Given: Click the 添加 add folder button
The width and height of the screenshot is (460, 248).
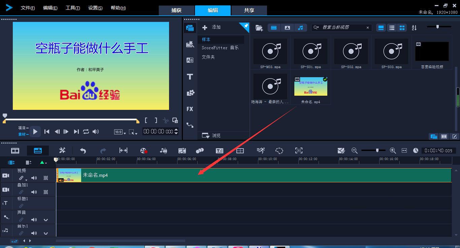Looking at the screenshot, I should pos(212,27).
